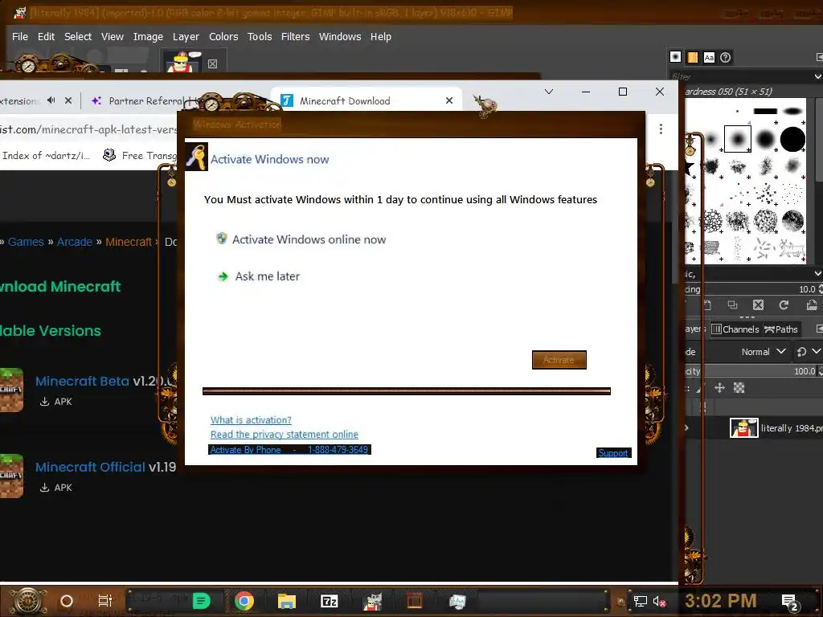Click the literally 1984 layer name
This screenshot has width=823, height=617.
[792, 428]
